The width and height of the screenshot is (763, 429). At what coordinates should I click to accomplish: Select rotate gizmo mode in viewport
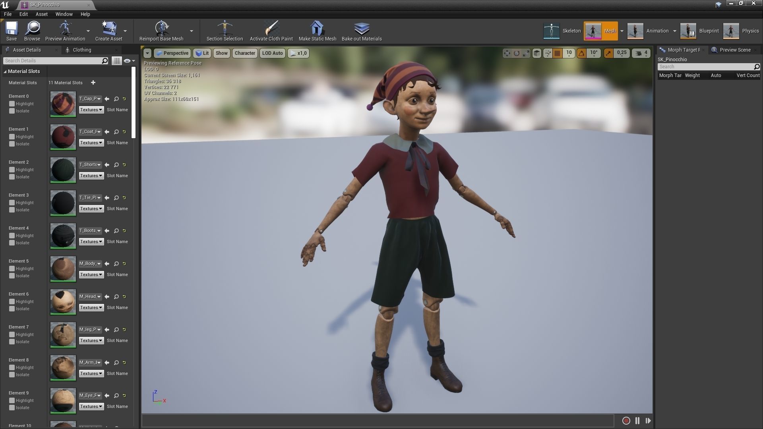coord(516,53)
